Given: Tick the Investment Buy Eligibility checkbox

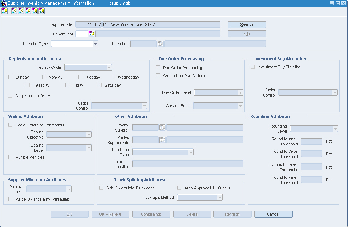Looking at the screenshot, I should click(252, 67).
